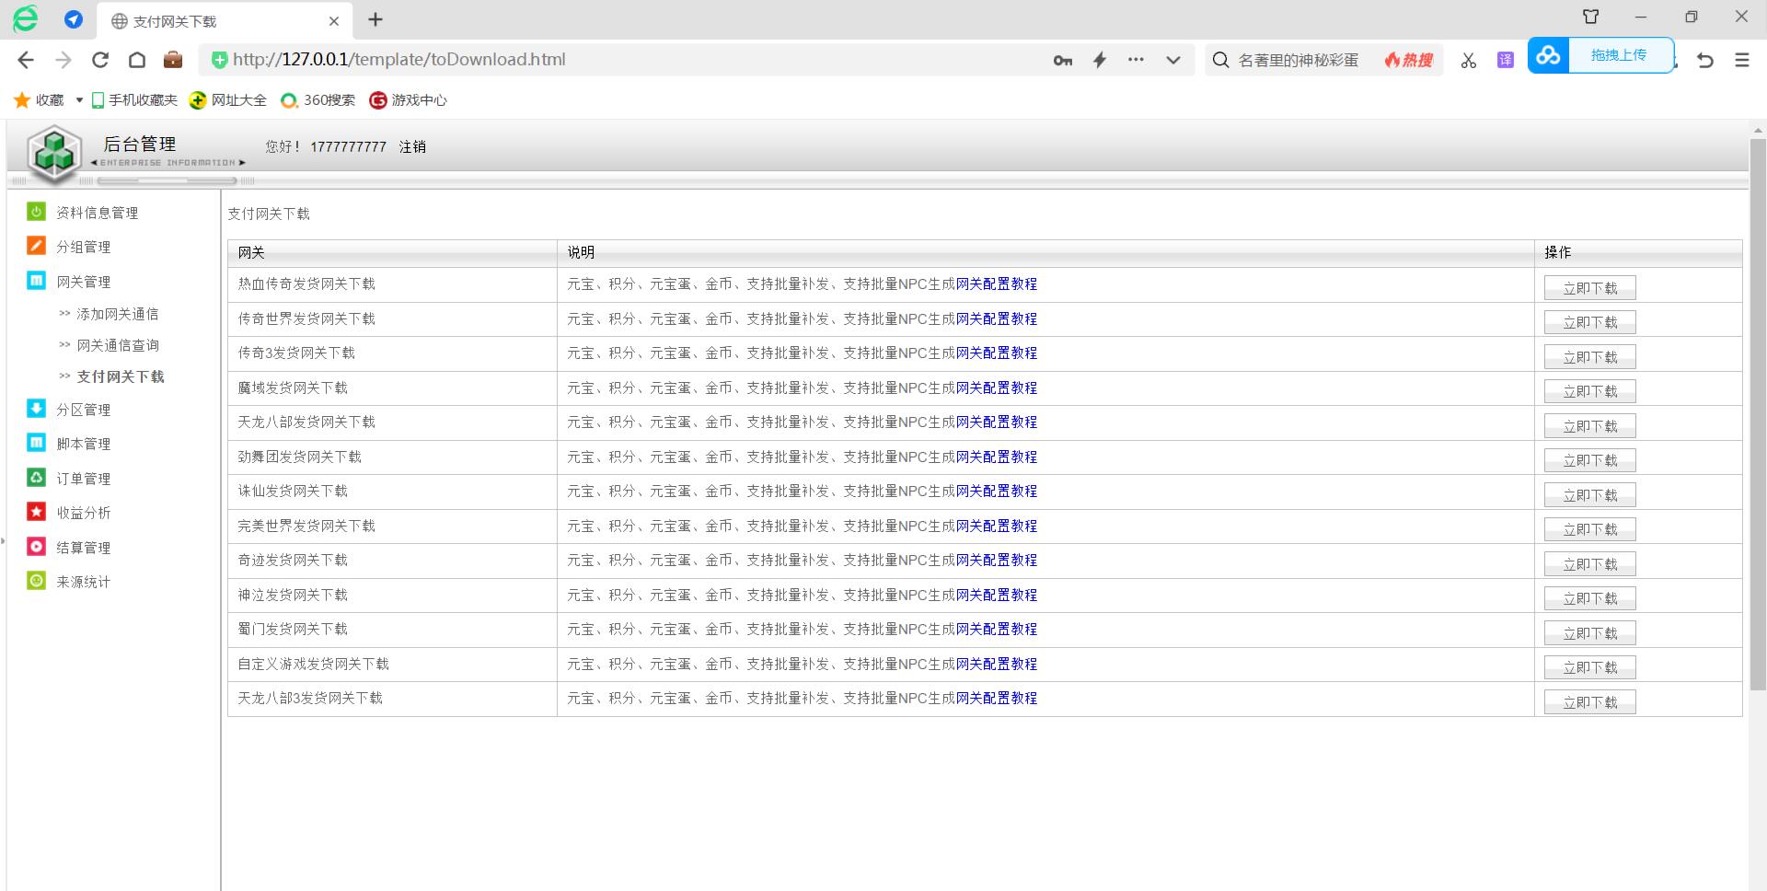
Task: Click the green 资料信息管理 sidebar icon
Action: pyautogui.click(x=36, y=212)
